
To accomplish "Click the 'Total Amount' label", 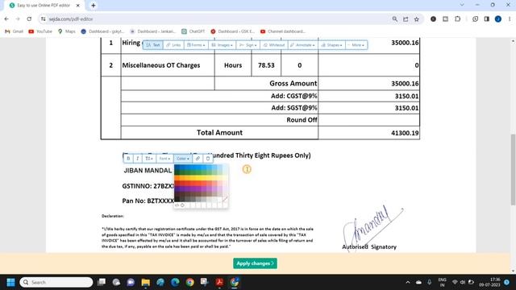I will (219, 132).
